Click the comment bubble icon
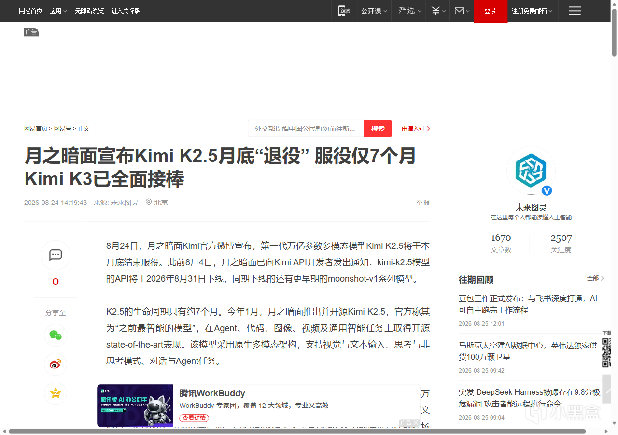 pos(56,255)
